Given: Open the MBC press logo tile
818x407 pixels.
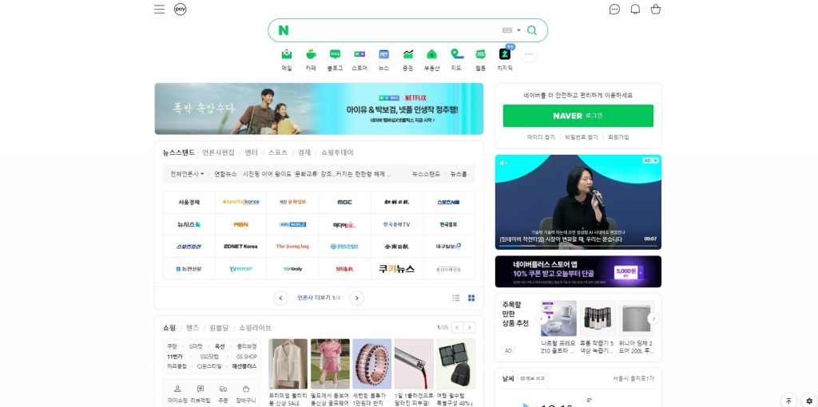Looking at the screenshot, I should tap(344, 202).
